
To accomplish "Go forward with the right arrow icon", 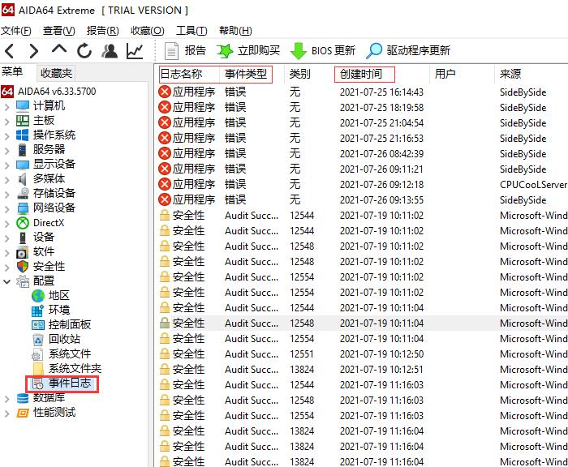I will pos(34,51).
